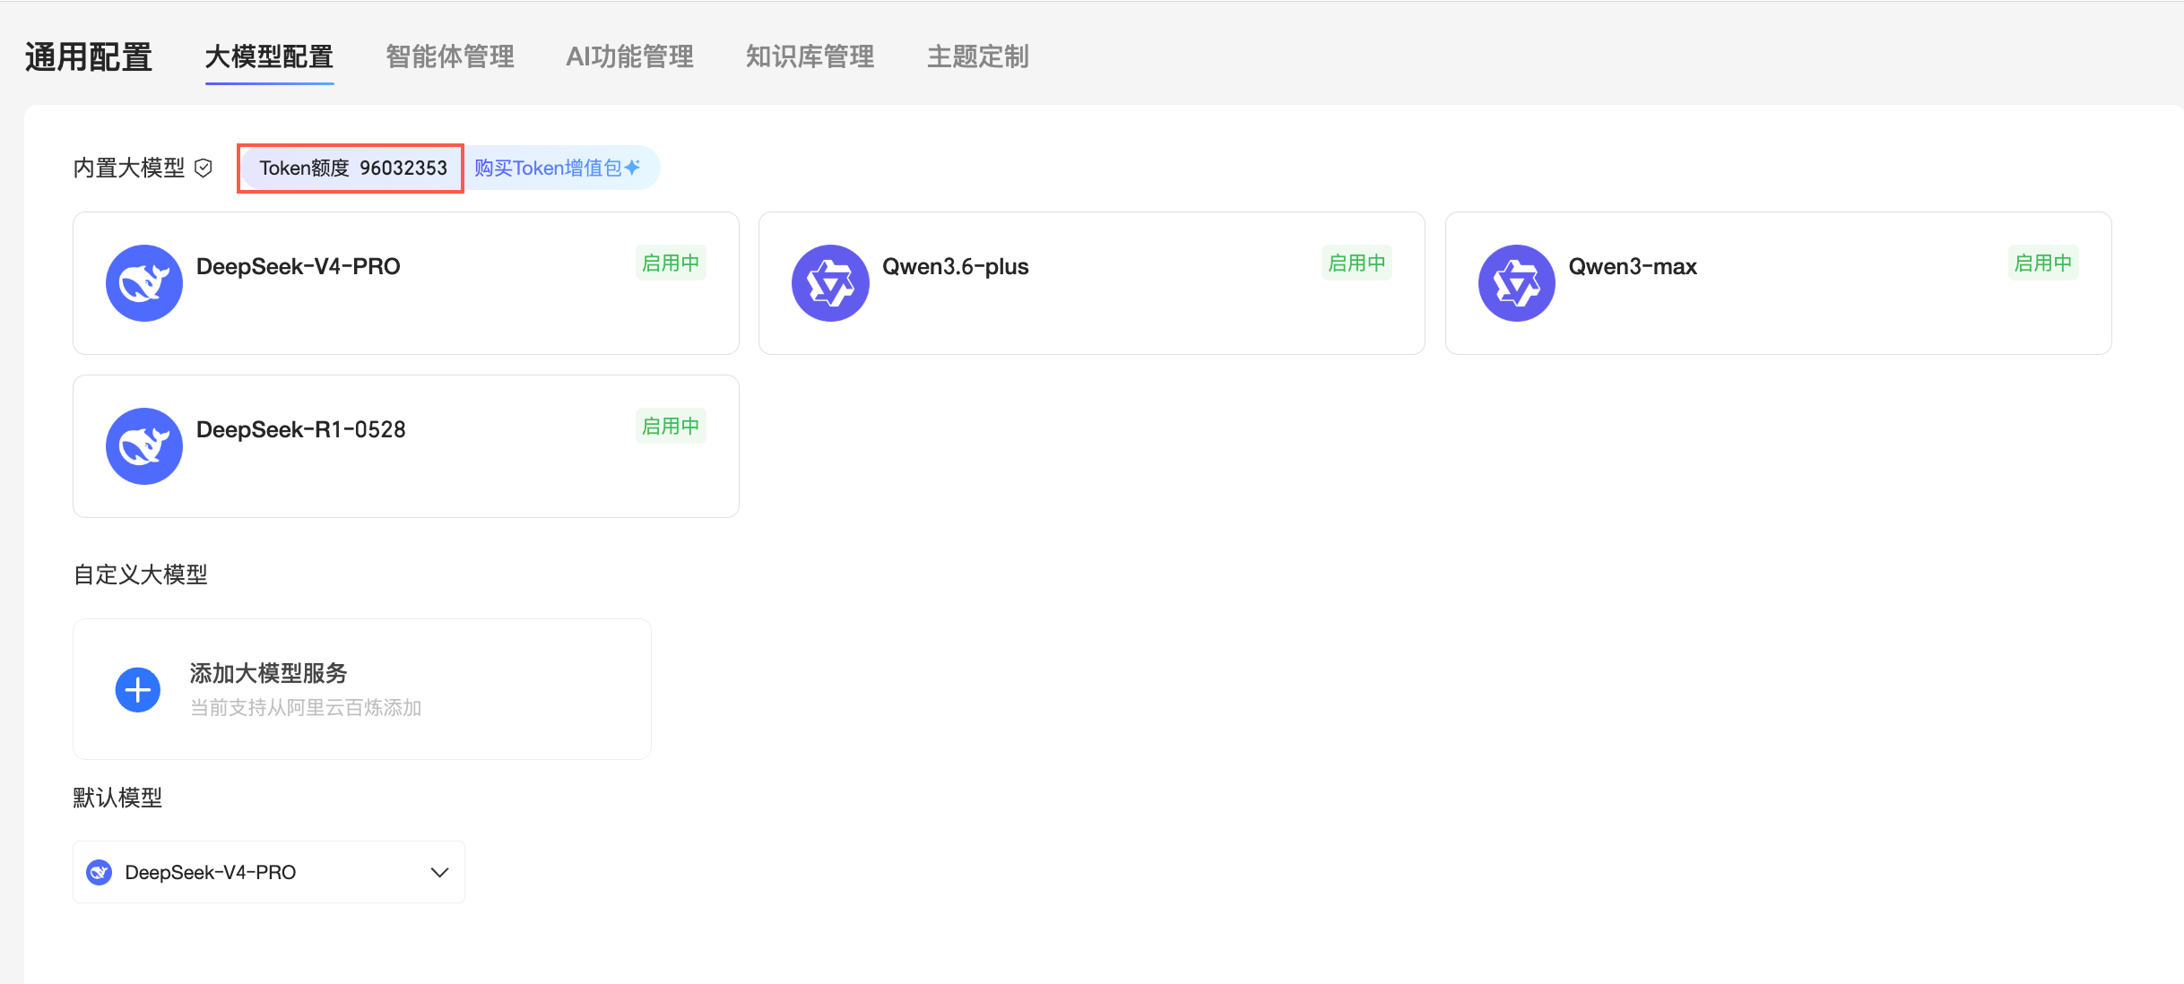Click the Qwen3-max logo icon
The height and width of the screenshot is (984, 2184).
coord(1517,283)
